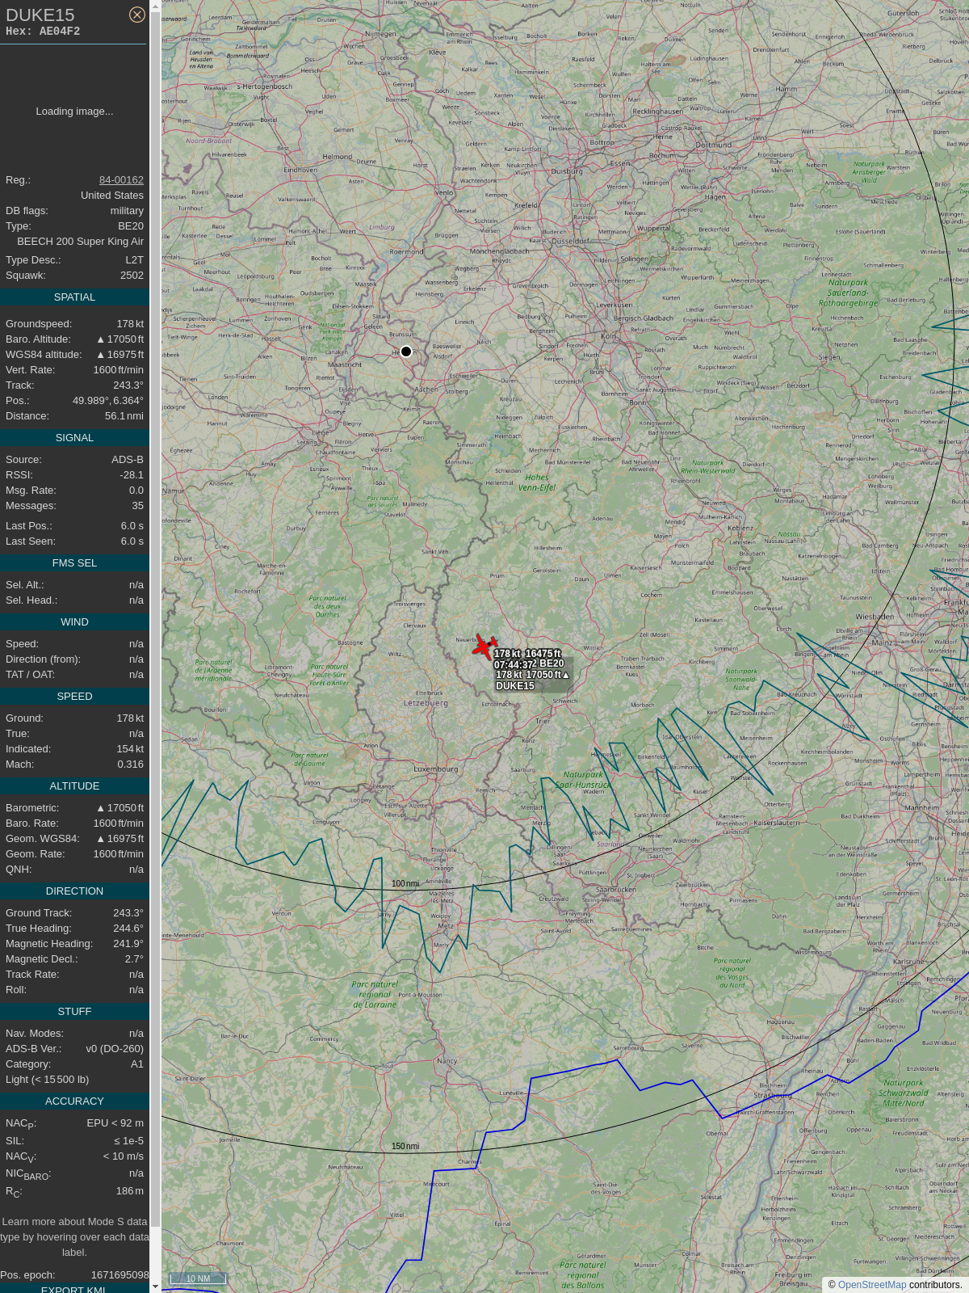Screen dimensions: 969x1293
Task: Select the SIGNAL section header
Action: coord(74,438)
